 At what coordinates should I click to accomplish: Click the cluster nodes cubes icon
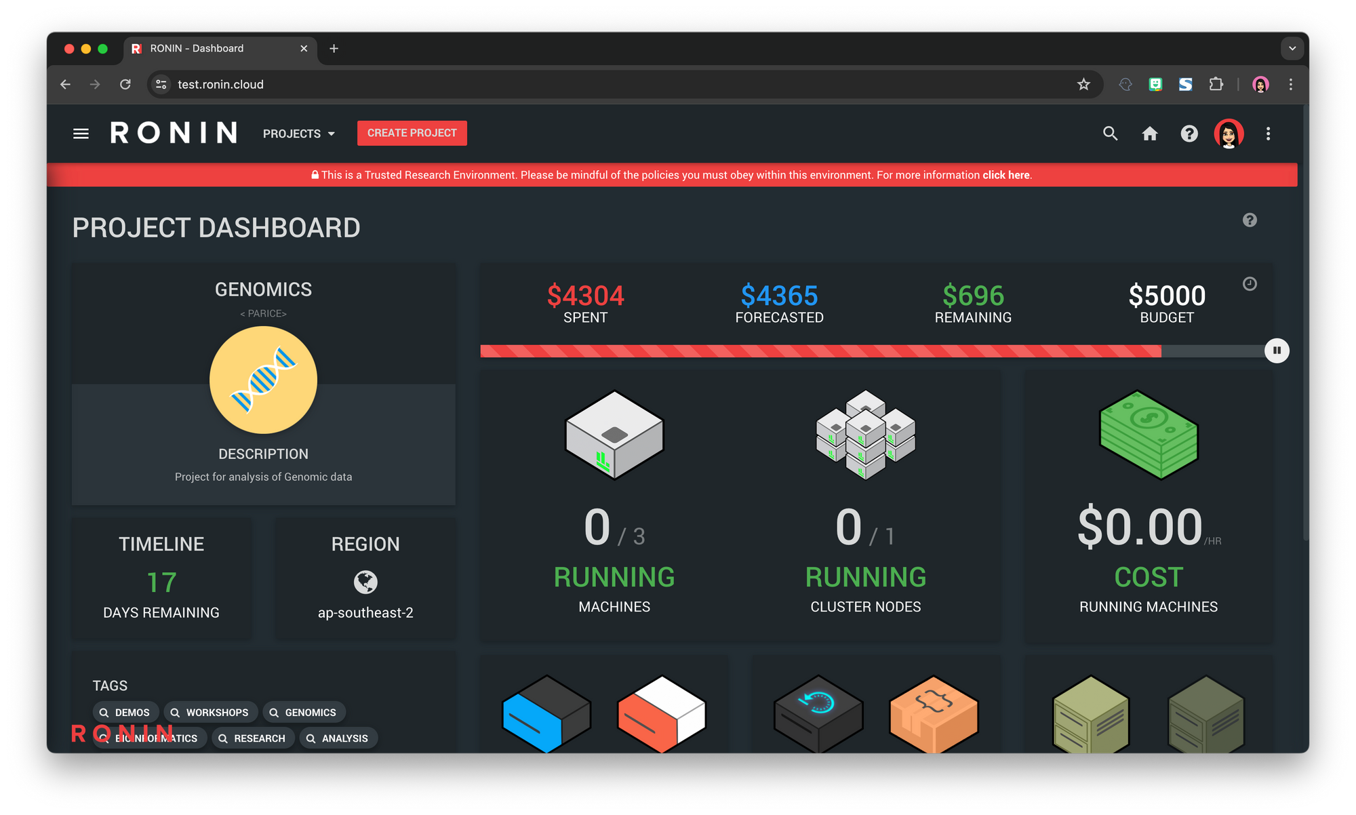[866, 435]
